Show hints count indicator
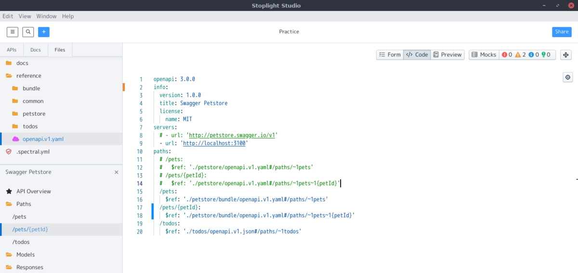Viewport: 578px width, 273px height. click(547, 55)
